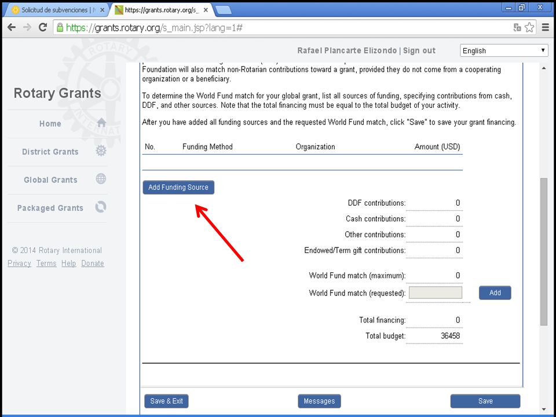Click the Cash contributions label

[375, 219]
